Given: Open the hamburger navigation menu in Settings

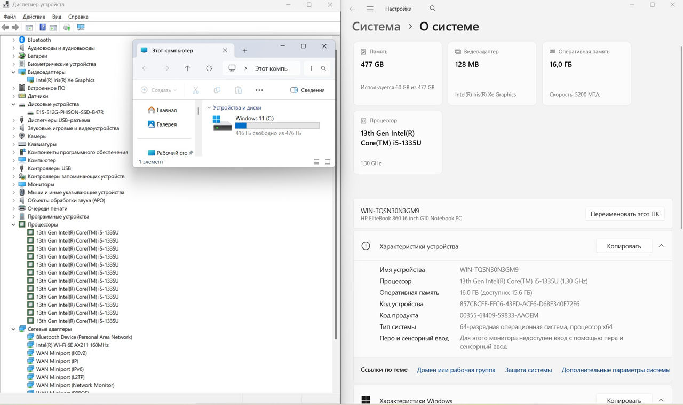Looking at the screenshot, I should [370, 9].
